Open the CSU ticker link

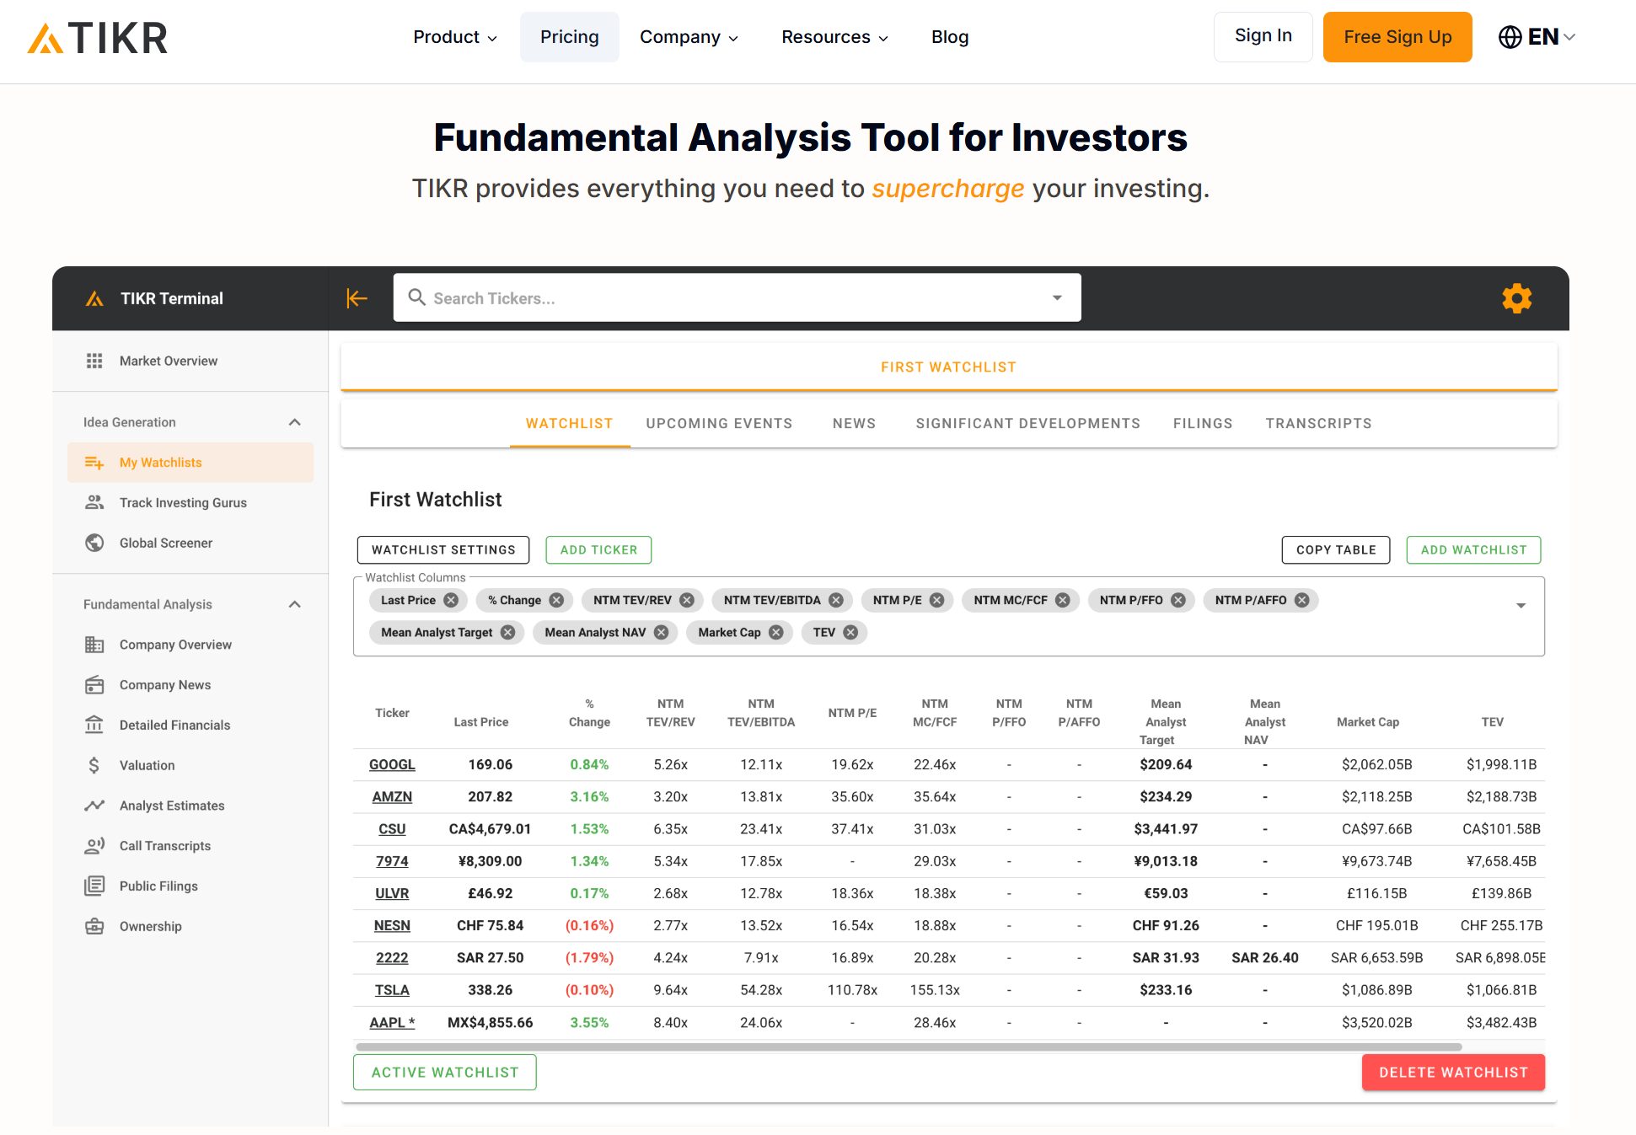pos(392,829)
